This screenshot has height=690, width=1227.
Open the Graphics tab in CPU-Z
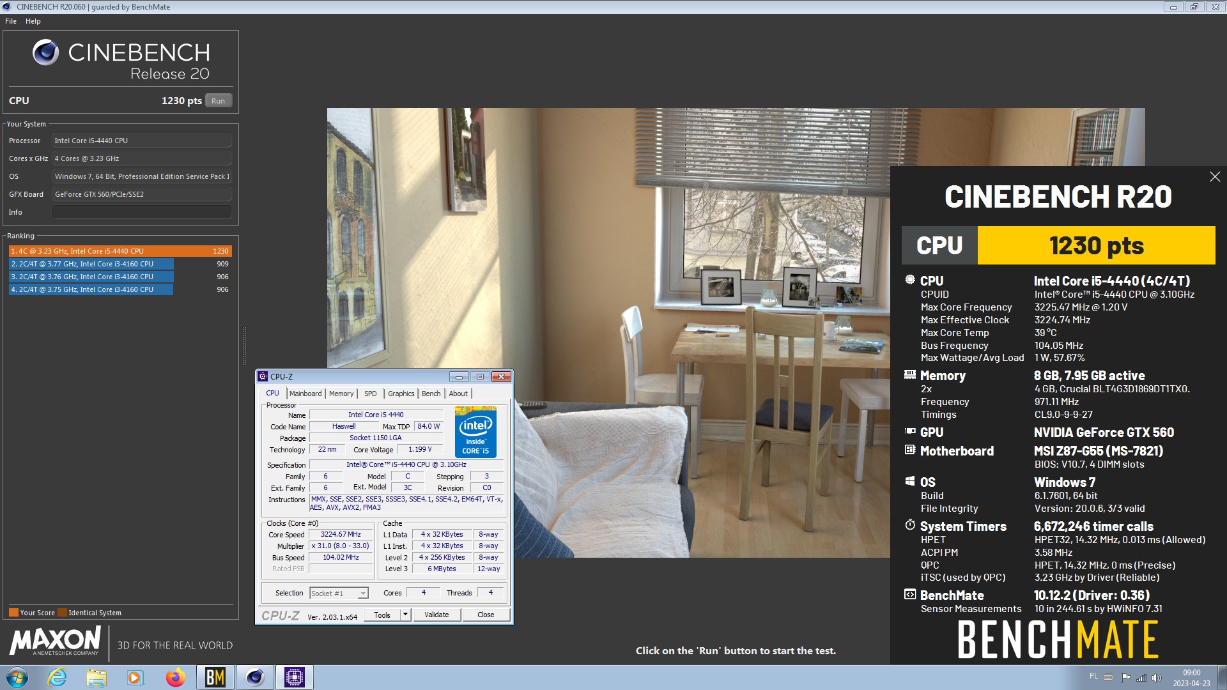(401, 394)
